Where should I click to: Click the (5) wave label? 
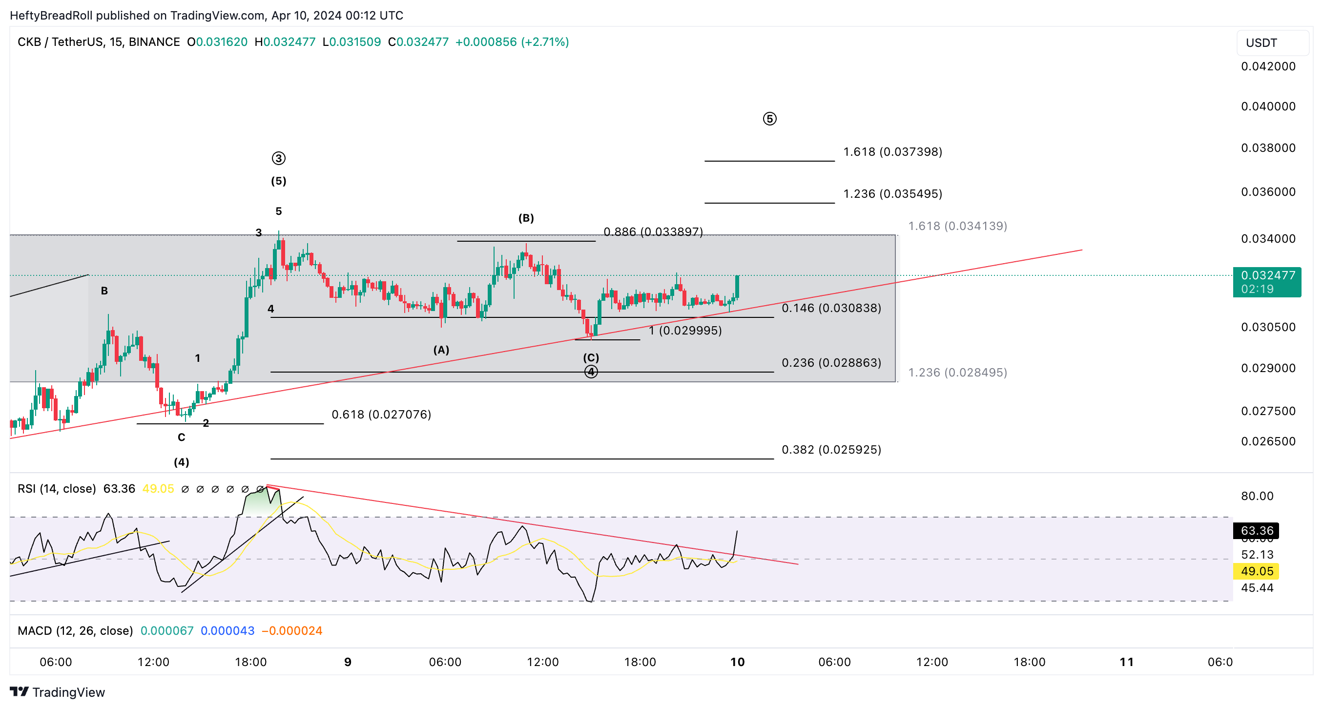point(278,180)
